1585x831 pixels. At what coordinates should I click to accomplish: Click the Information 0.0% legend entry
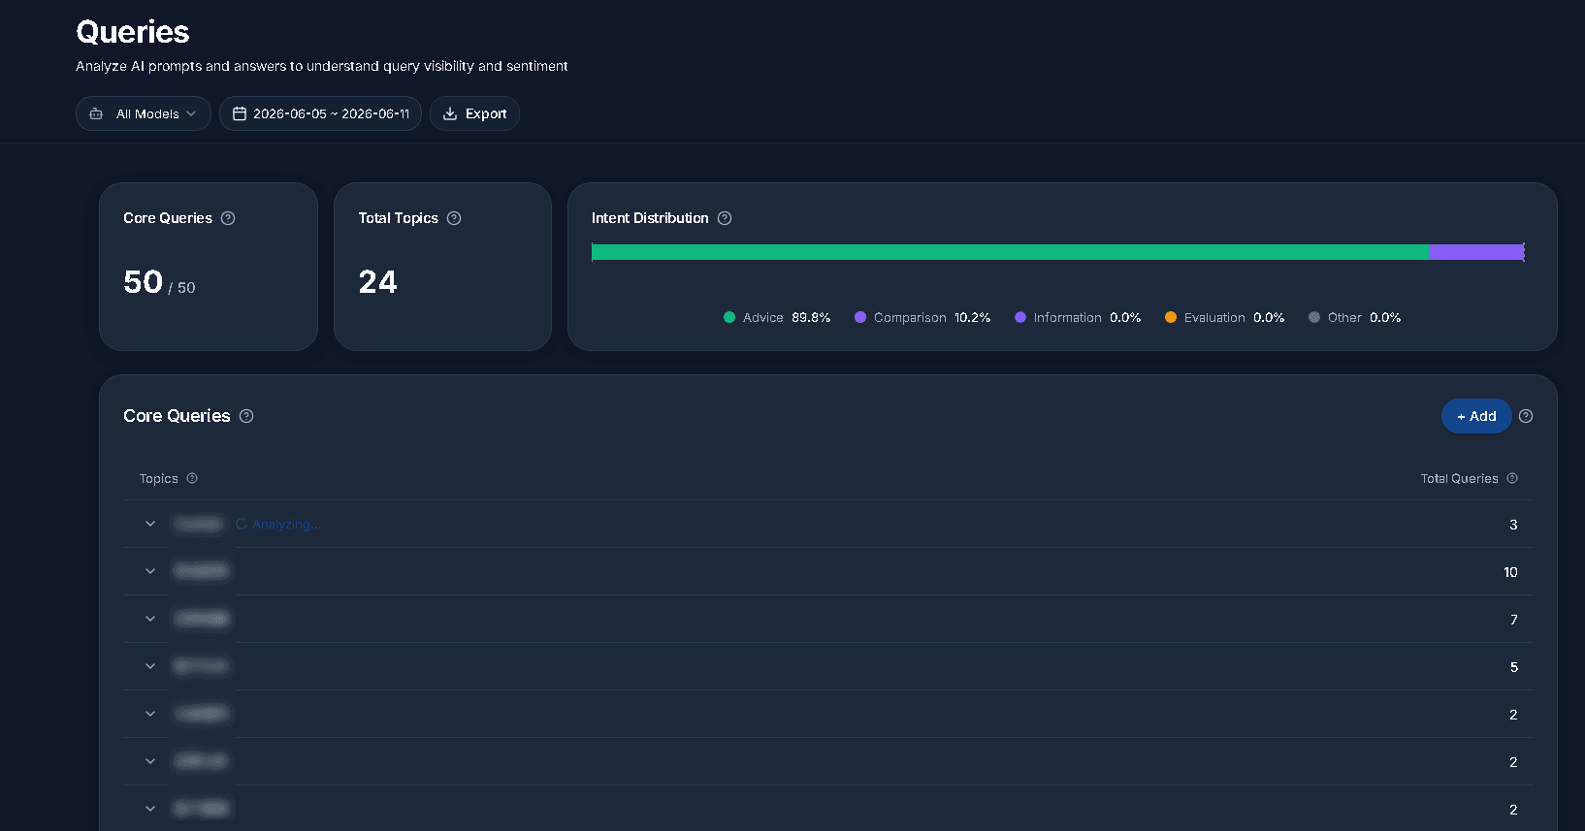point(1078,317)
